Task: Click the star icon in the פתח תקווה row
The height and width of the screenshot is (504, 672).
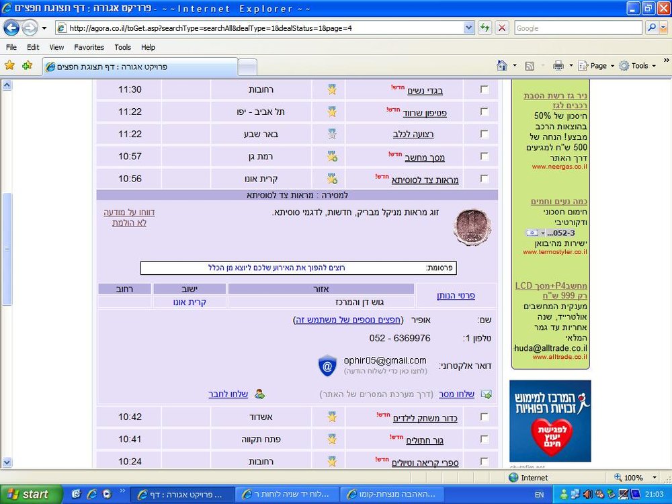Action: 332,439
